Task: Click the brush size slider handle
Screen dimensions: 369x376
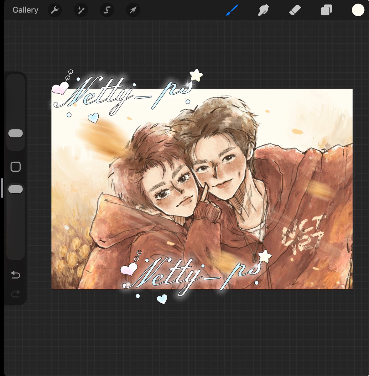Action: (16, 133)
